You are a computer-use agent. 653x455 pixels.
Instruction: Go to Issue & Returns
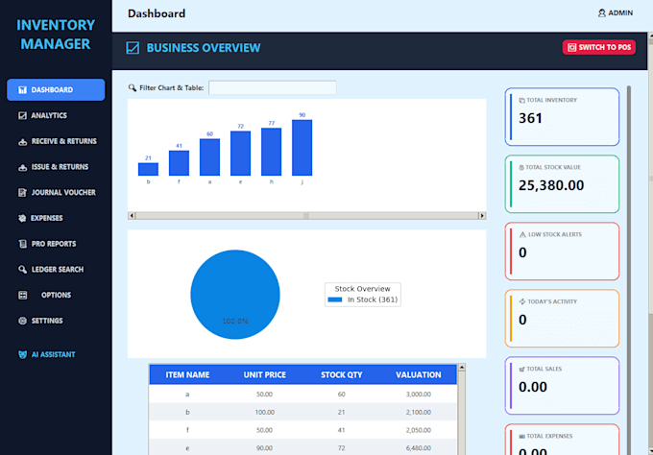click(56, 167)
